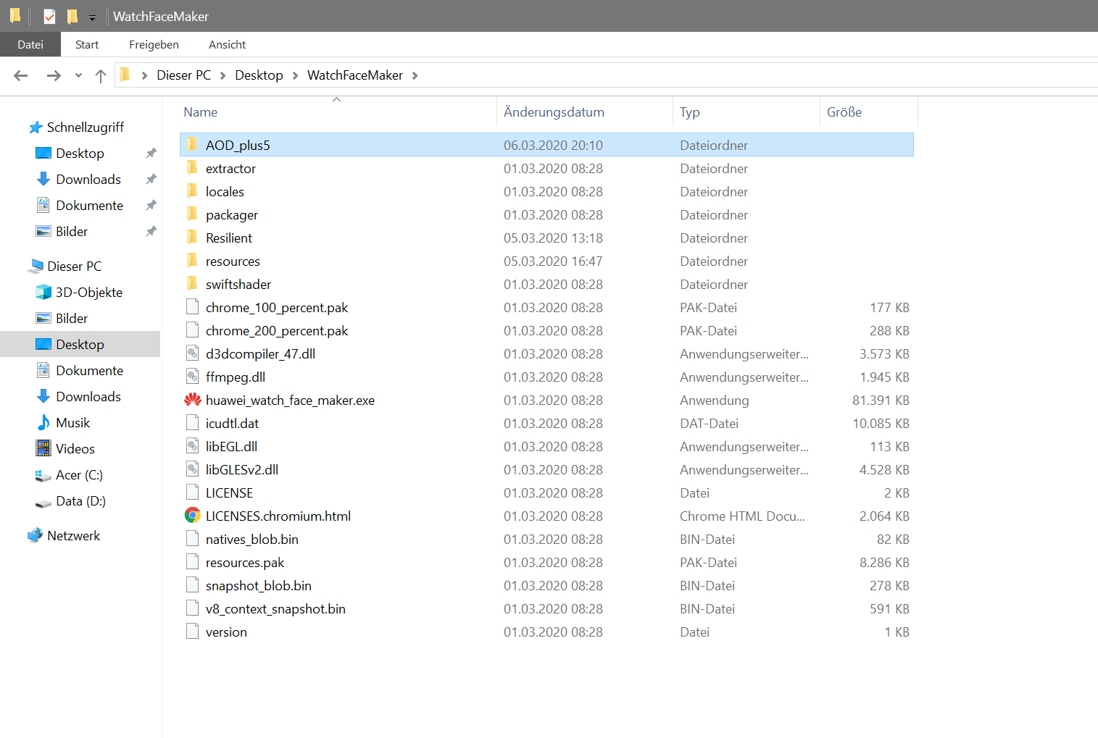The image size is (1098, 738).
Task: Click the address bar folder icon
Action: [x=125, y=75]
